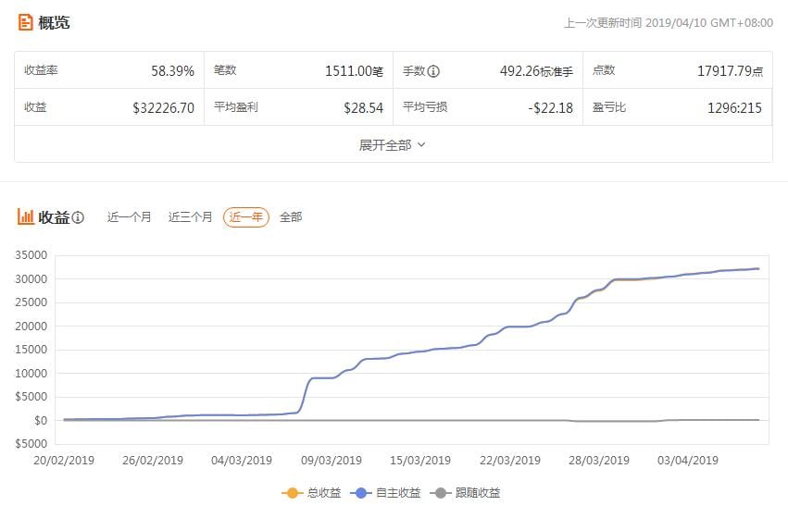788x518 pixels.
Task: Click the info icon next to 手数
Action: point(433,71)
